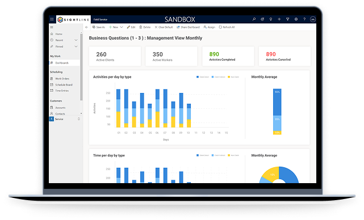Click the 890 Activities Completed card

coord(228,56)
